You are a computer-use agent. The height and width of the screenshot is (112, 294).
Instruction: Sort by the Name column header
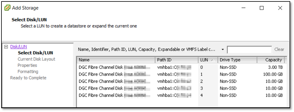pyautogui.click(x=116, y=60)
